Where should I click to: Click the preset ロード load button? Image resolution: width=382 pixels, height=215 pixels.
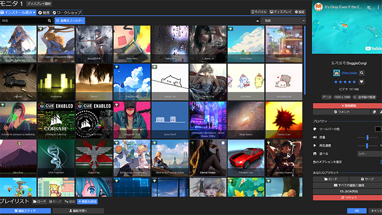331,179
